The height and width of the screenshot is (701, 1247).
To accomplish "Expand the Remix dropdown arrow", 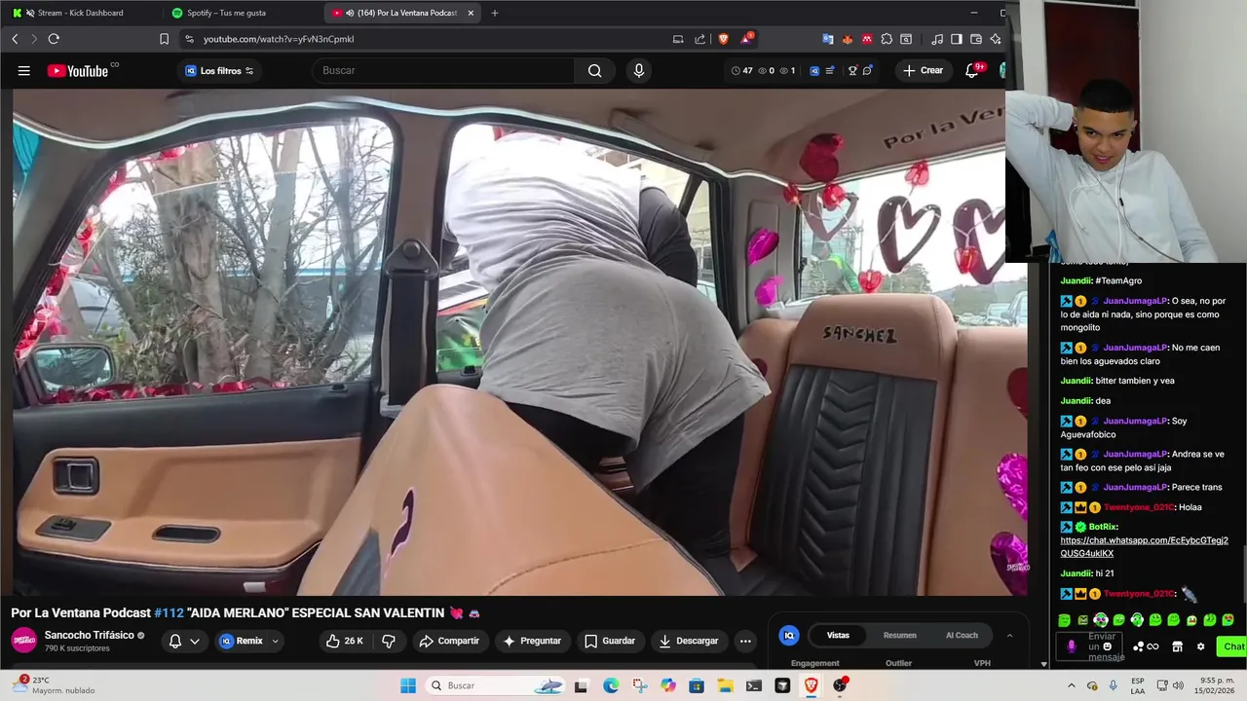I will 275,641.
